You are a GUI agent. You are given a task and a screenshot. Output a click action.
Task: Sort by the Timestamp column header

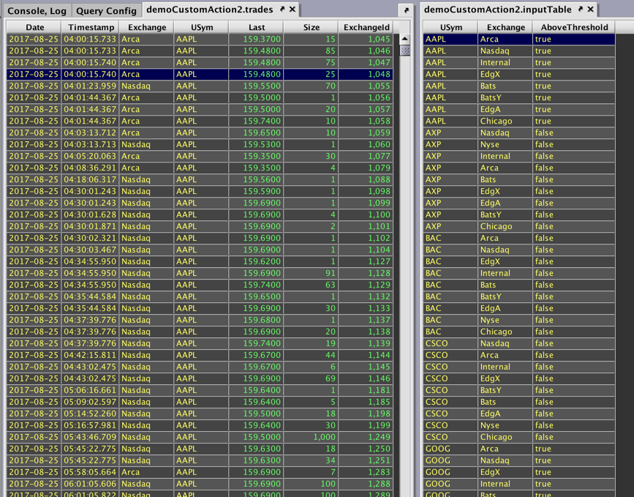click(x=91, y=27)
